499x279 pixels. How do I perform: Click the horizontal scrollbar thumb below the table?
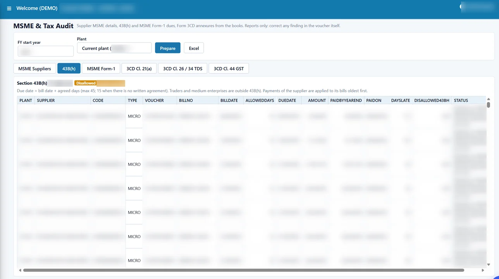pos(243,270)
